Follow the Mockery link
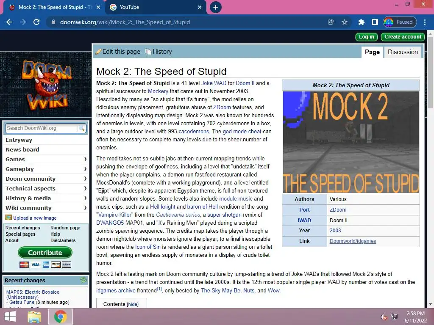Viewport: 434px width, 325px height. 158,91
